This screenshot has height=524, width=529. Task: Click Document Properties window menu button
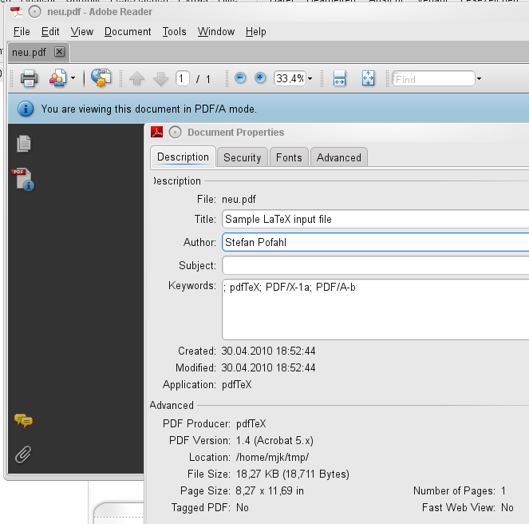[175, 132]
